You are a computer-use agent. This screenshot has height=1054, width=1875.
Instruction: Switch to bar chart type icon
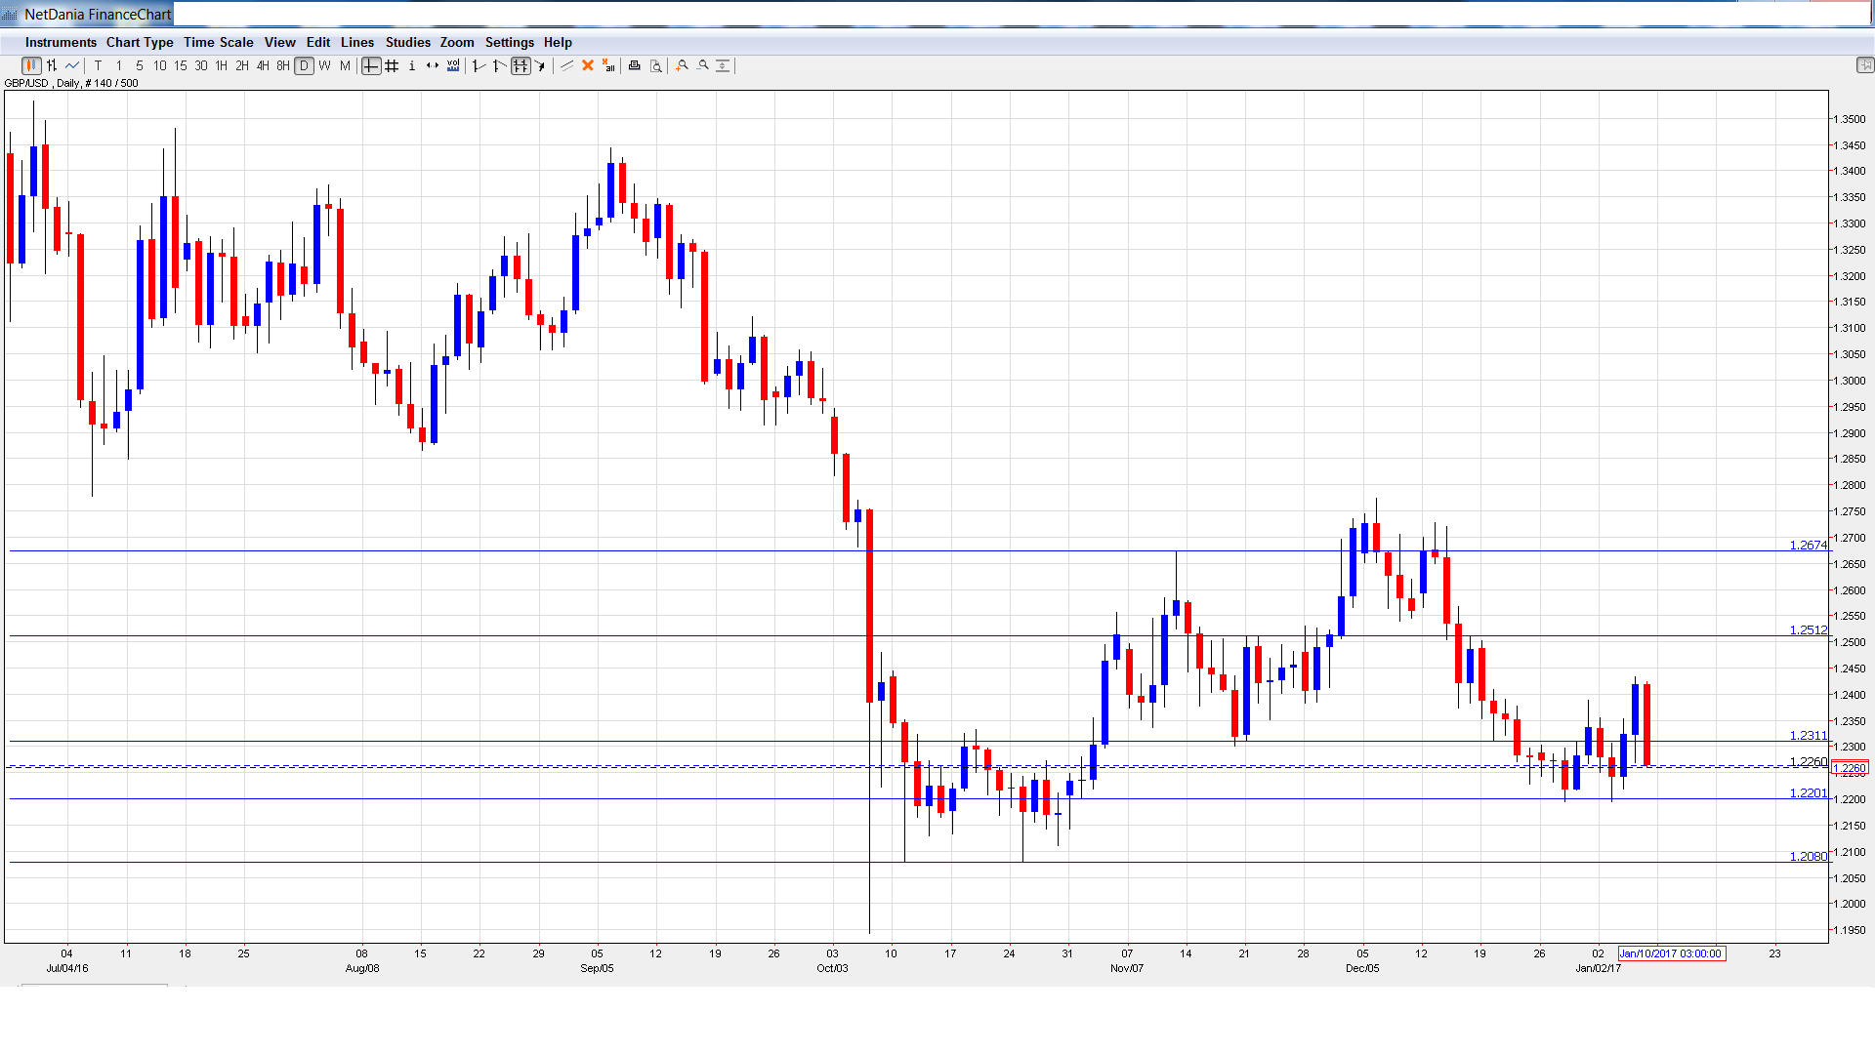click(52, 66)
